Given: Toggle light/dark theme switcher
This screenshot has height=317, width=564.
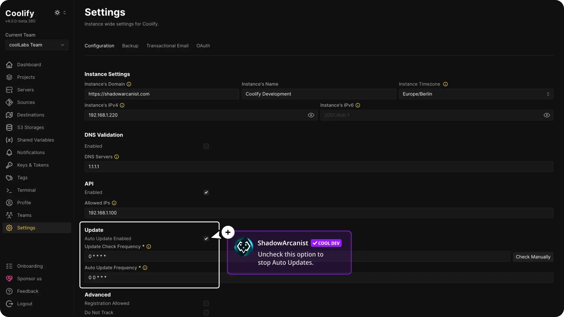Looking at the screenshot, I should point(58,13).
